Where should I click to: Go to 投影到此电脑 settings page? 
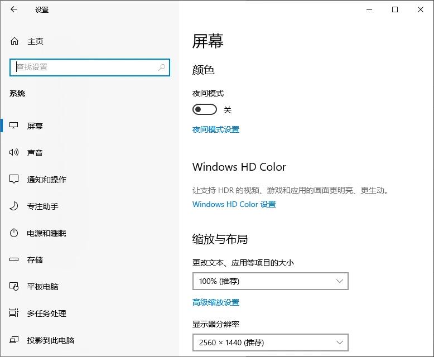[50, 340]
